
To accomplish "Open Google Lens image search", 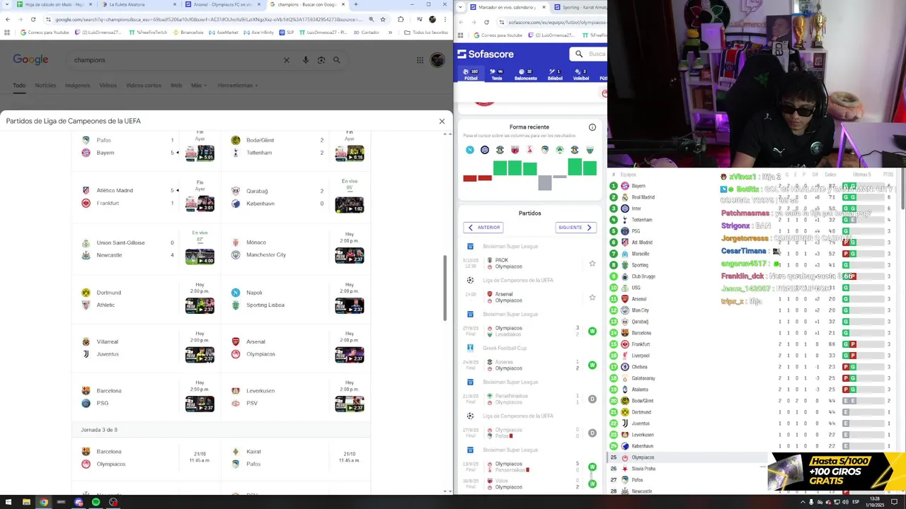I will click(321, 60).
